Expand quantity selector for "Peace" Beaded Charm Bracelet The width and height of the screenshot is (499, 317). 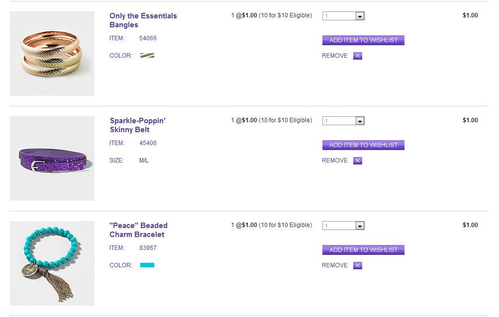(343, 226)
